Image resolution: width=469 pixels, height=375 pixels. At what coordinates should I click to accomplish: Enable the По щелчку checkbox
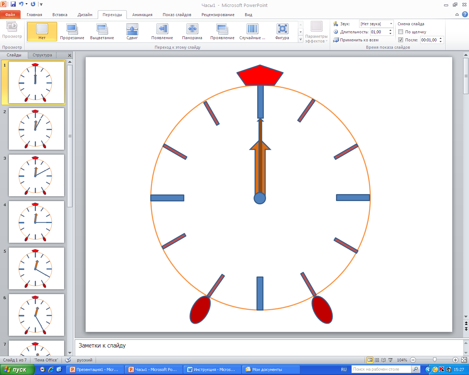click(401, 32)
